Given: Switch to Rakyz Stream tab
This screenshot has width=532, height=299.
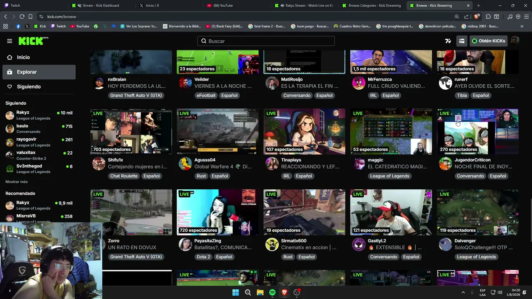Looking at the screenshot, I should point(304,5).
